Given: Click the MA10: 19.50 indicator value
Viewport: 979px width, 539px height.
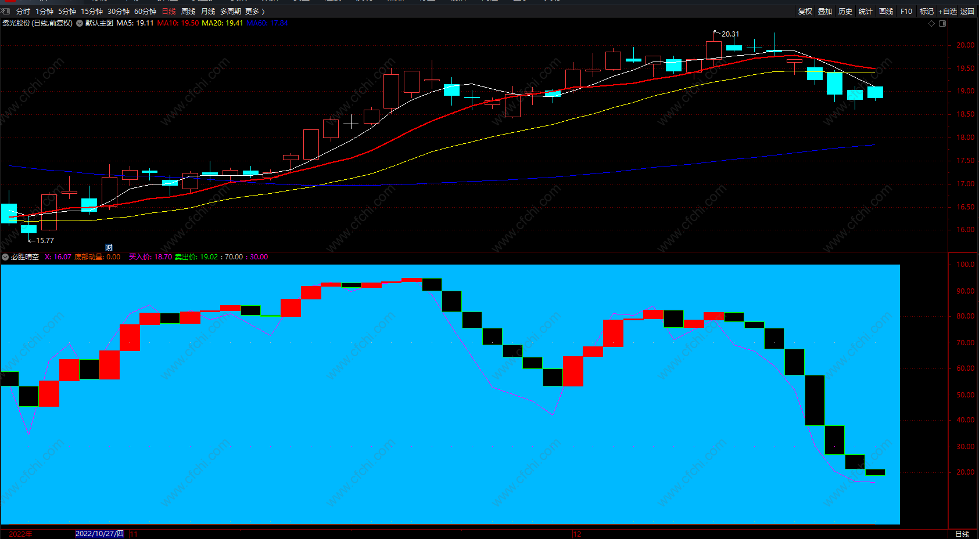Looking at the screenshot, I should 178,23.
